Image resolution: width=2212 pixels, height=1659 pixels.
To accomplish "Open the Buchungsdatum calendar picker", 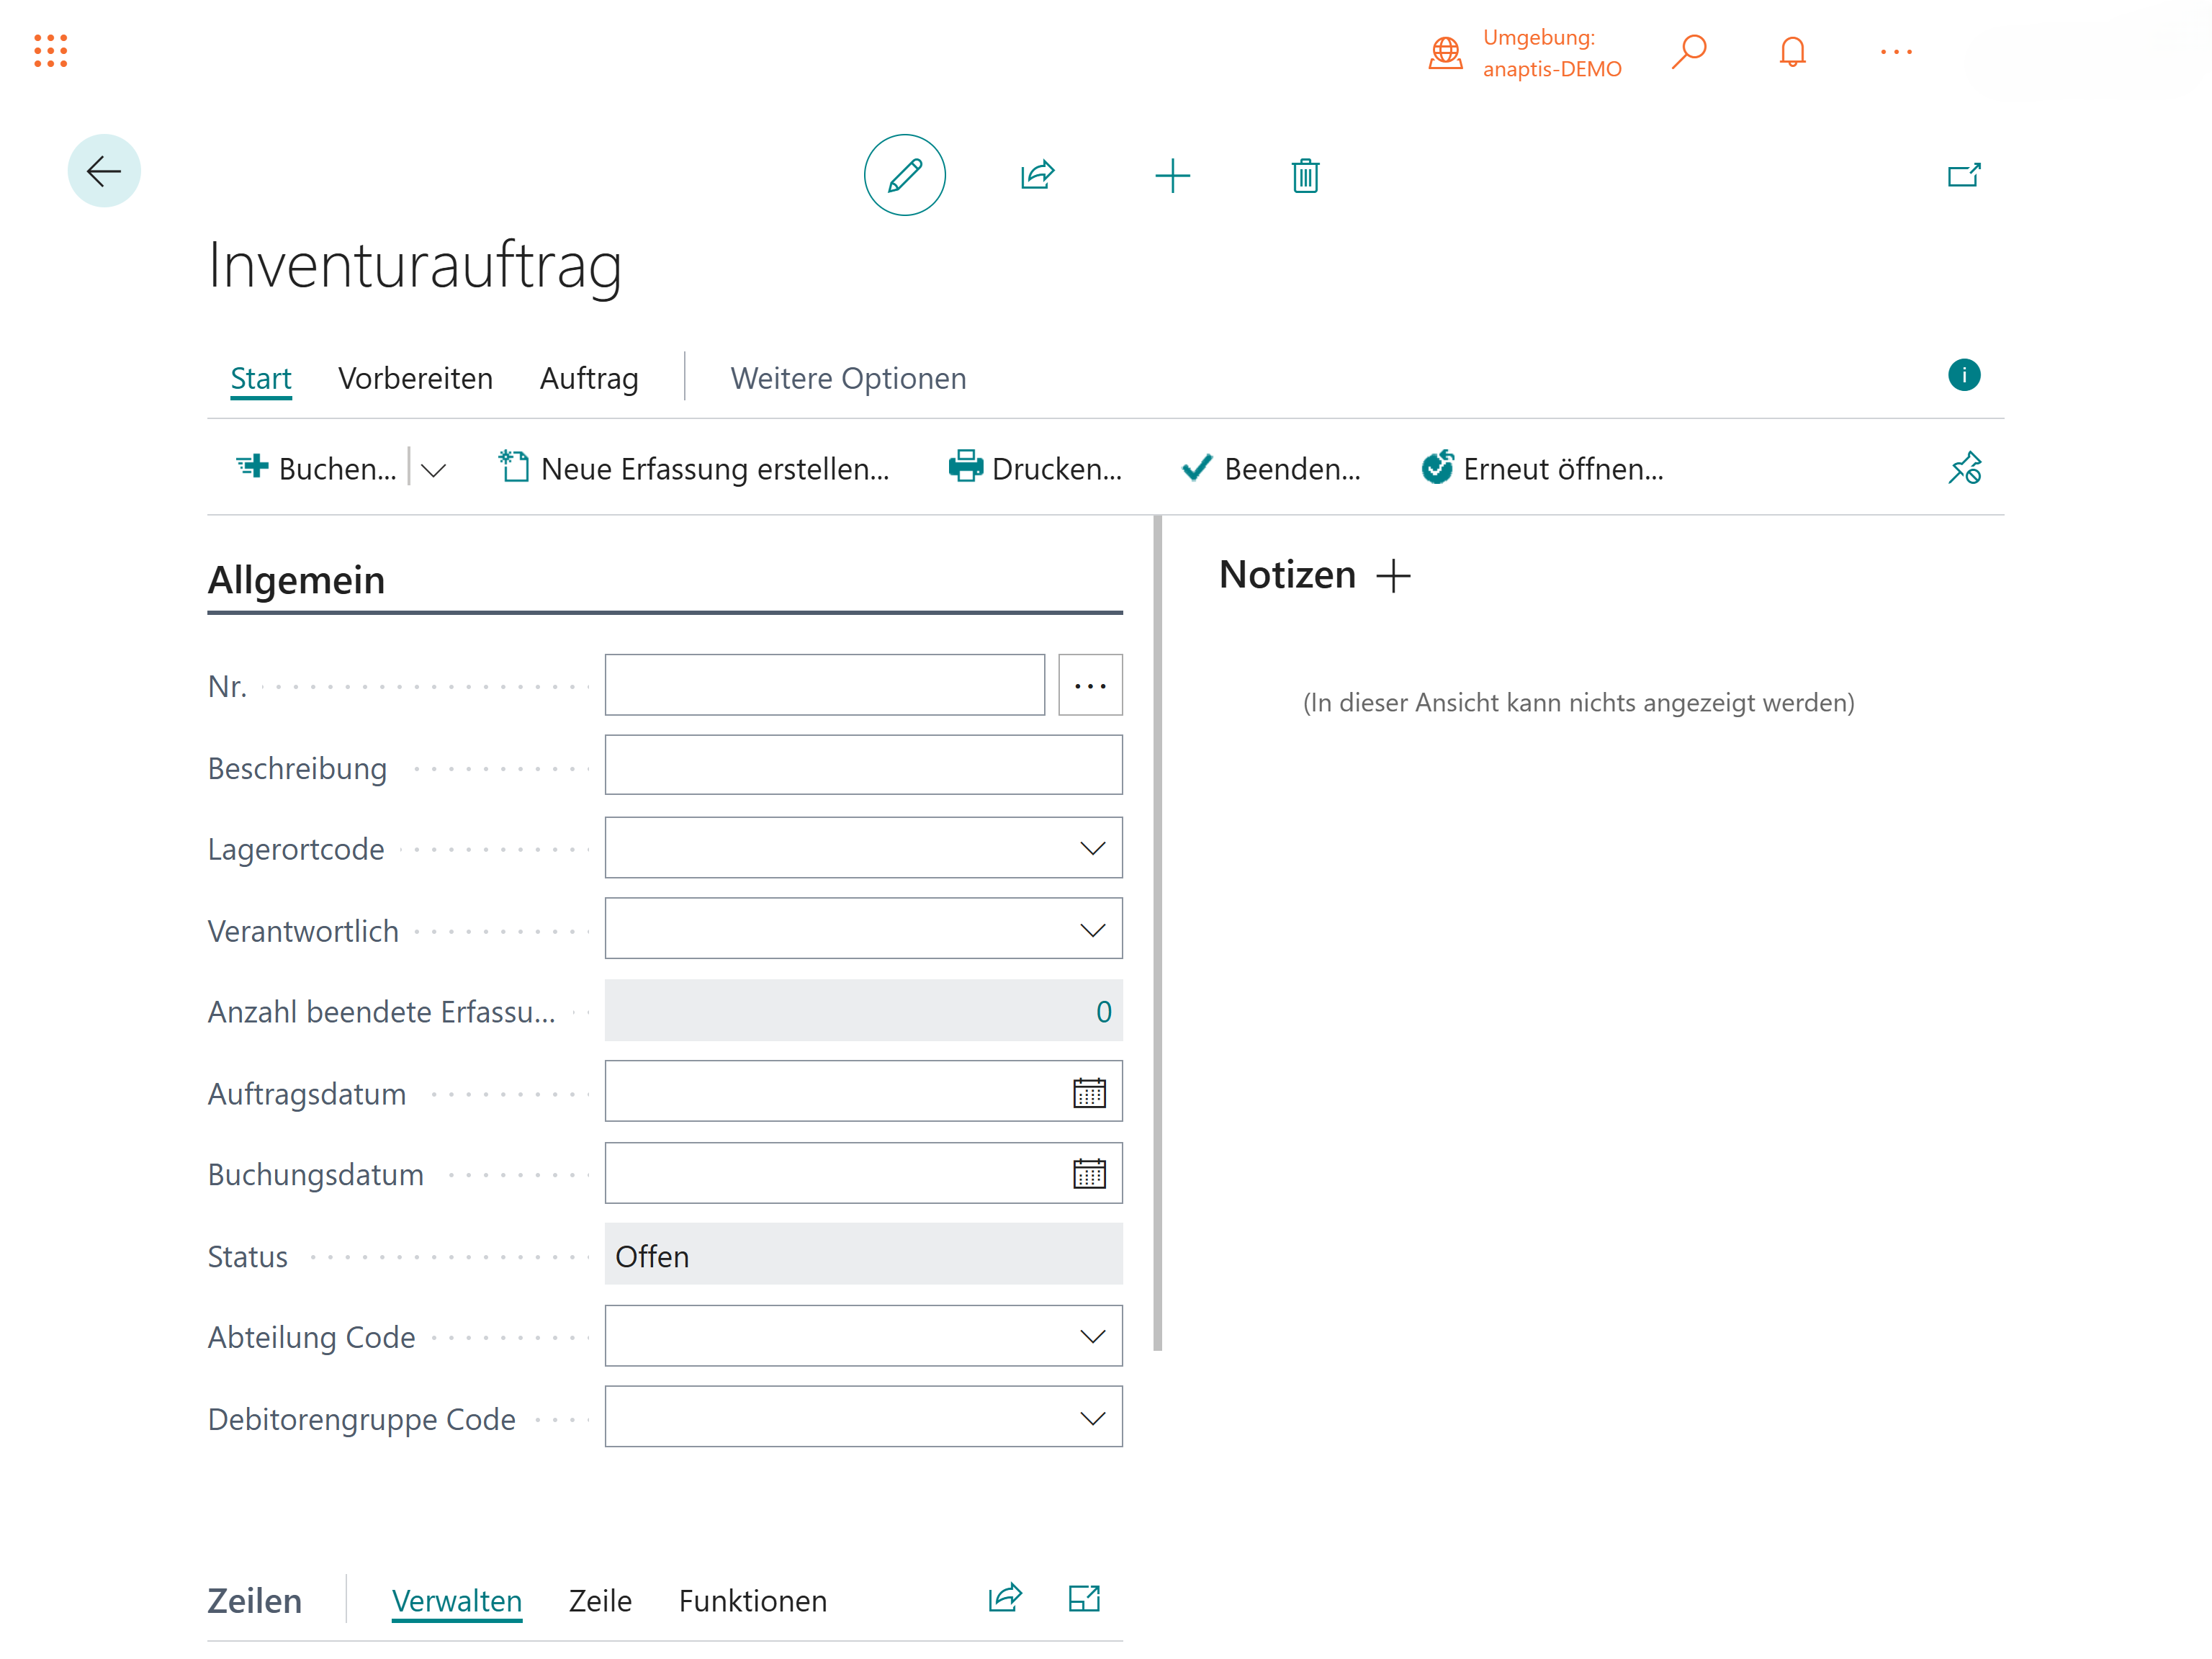I will pos(1089,1174).
